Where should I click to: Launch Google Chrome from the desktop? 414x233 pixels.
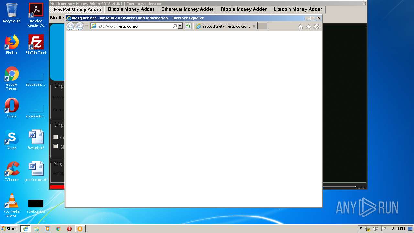(x=12, y=79)
